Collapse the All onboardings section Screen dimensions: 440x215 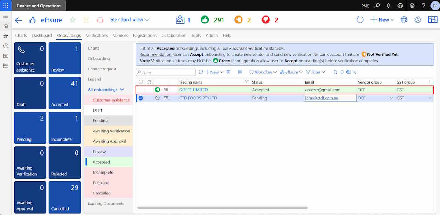pyautogui.click(x=106, y=90)
